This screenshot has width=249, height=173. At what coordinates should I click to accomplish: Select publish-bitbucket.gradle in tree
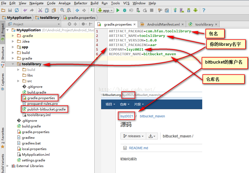(47, 109)
